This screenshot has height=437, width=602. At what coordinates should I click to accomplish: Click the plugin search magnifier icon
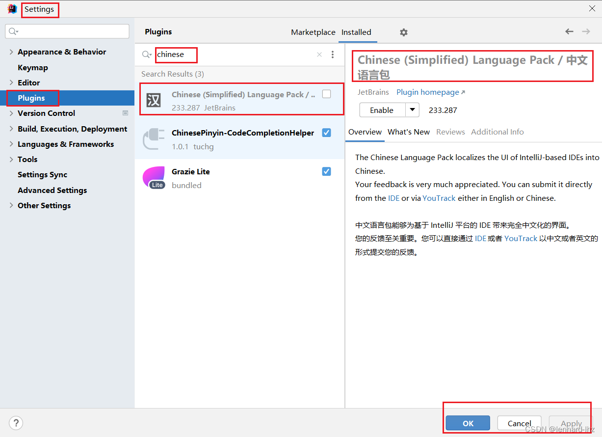[x=147, y=55]
